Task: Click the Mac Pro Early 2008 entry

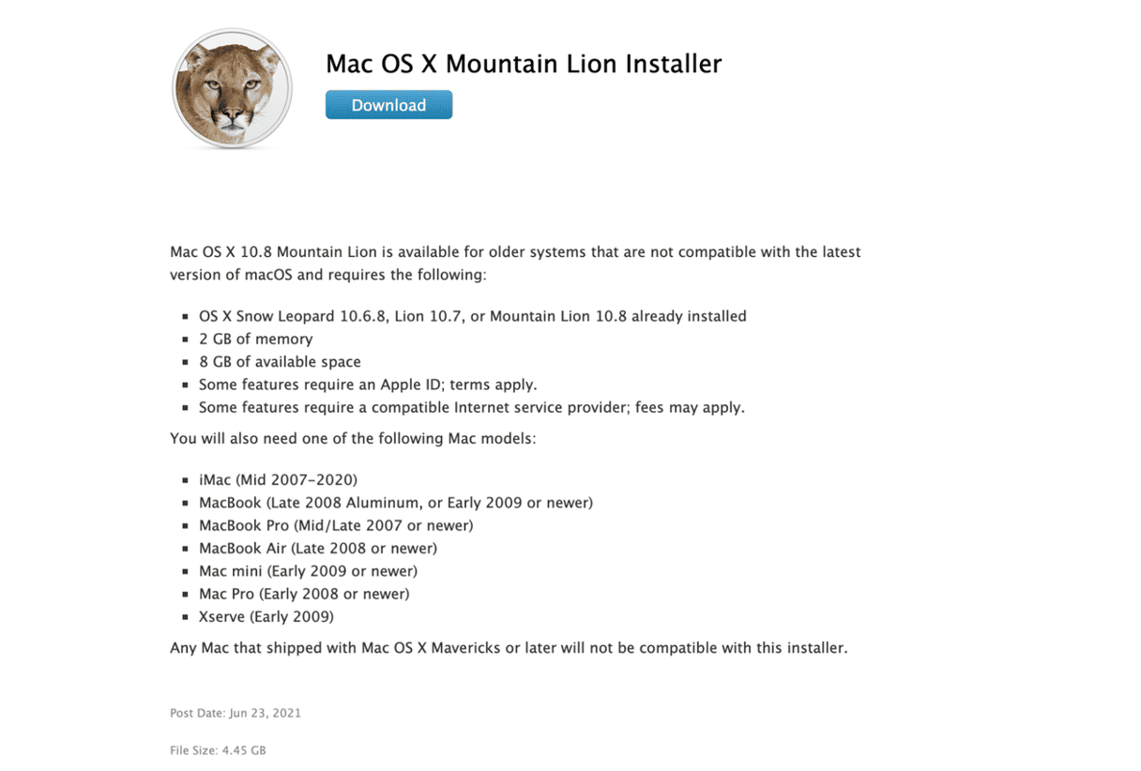Action: pos(304,594)
